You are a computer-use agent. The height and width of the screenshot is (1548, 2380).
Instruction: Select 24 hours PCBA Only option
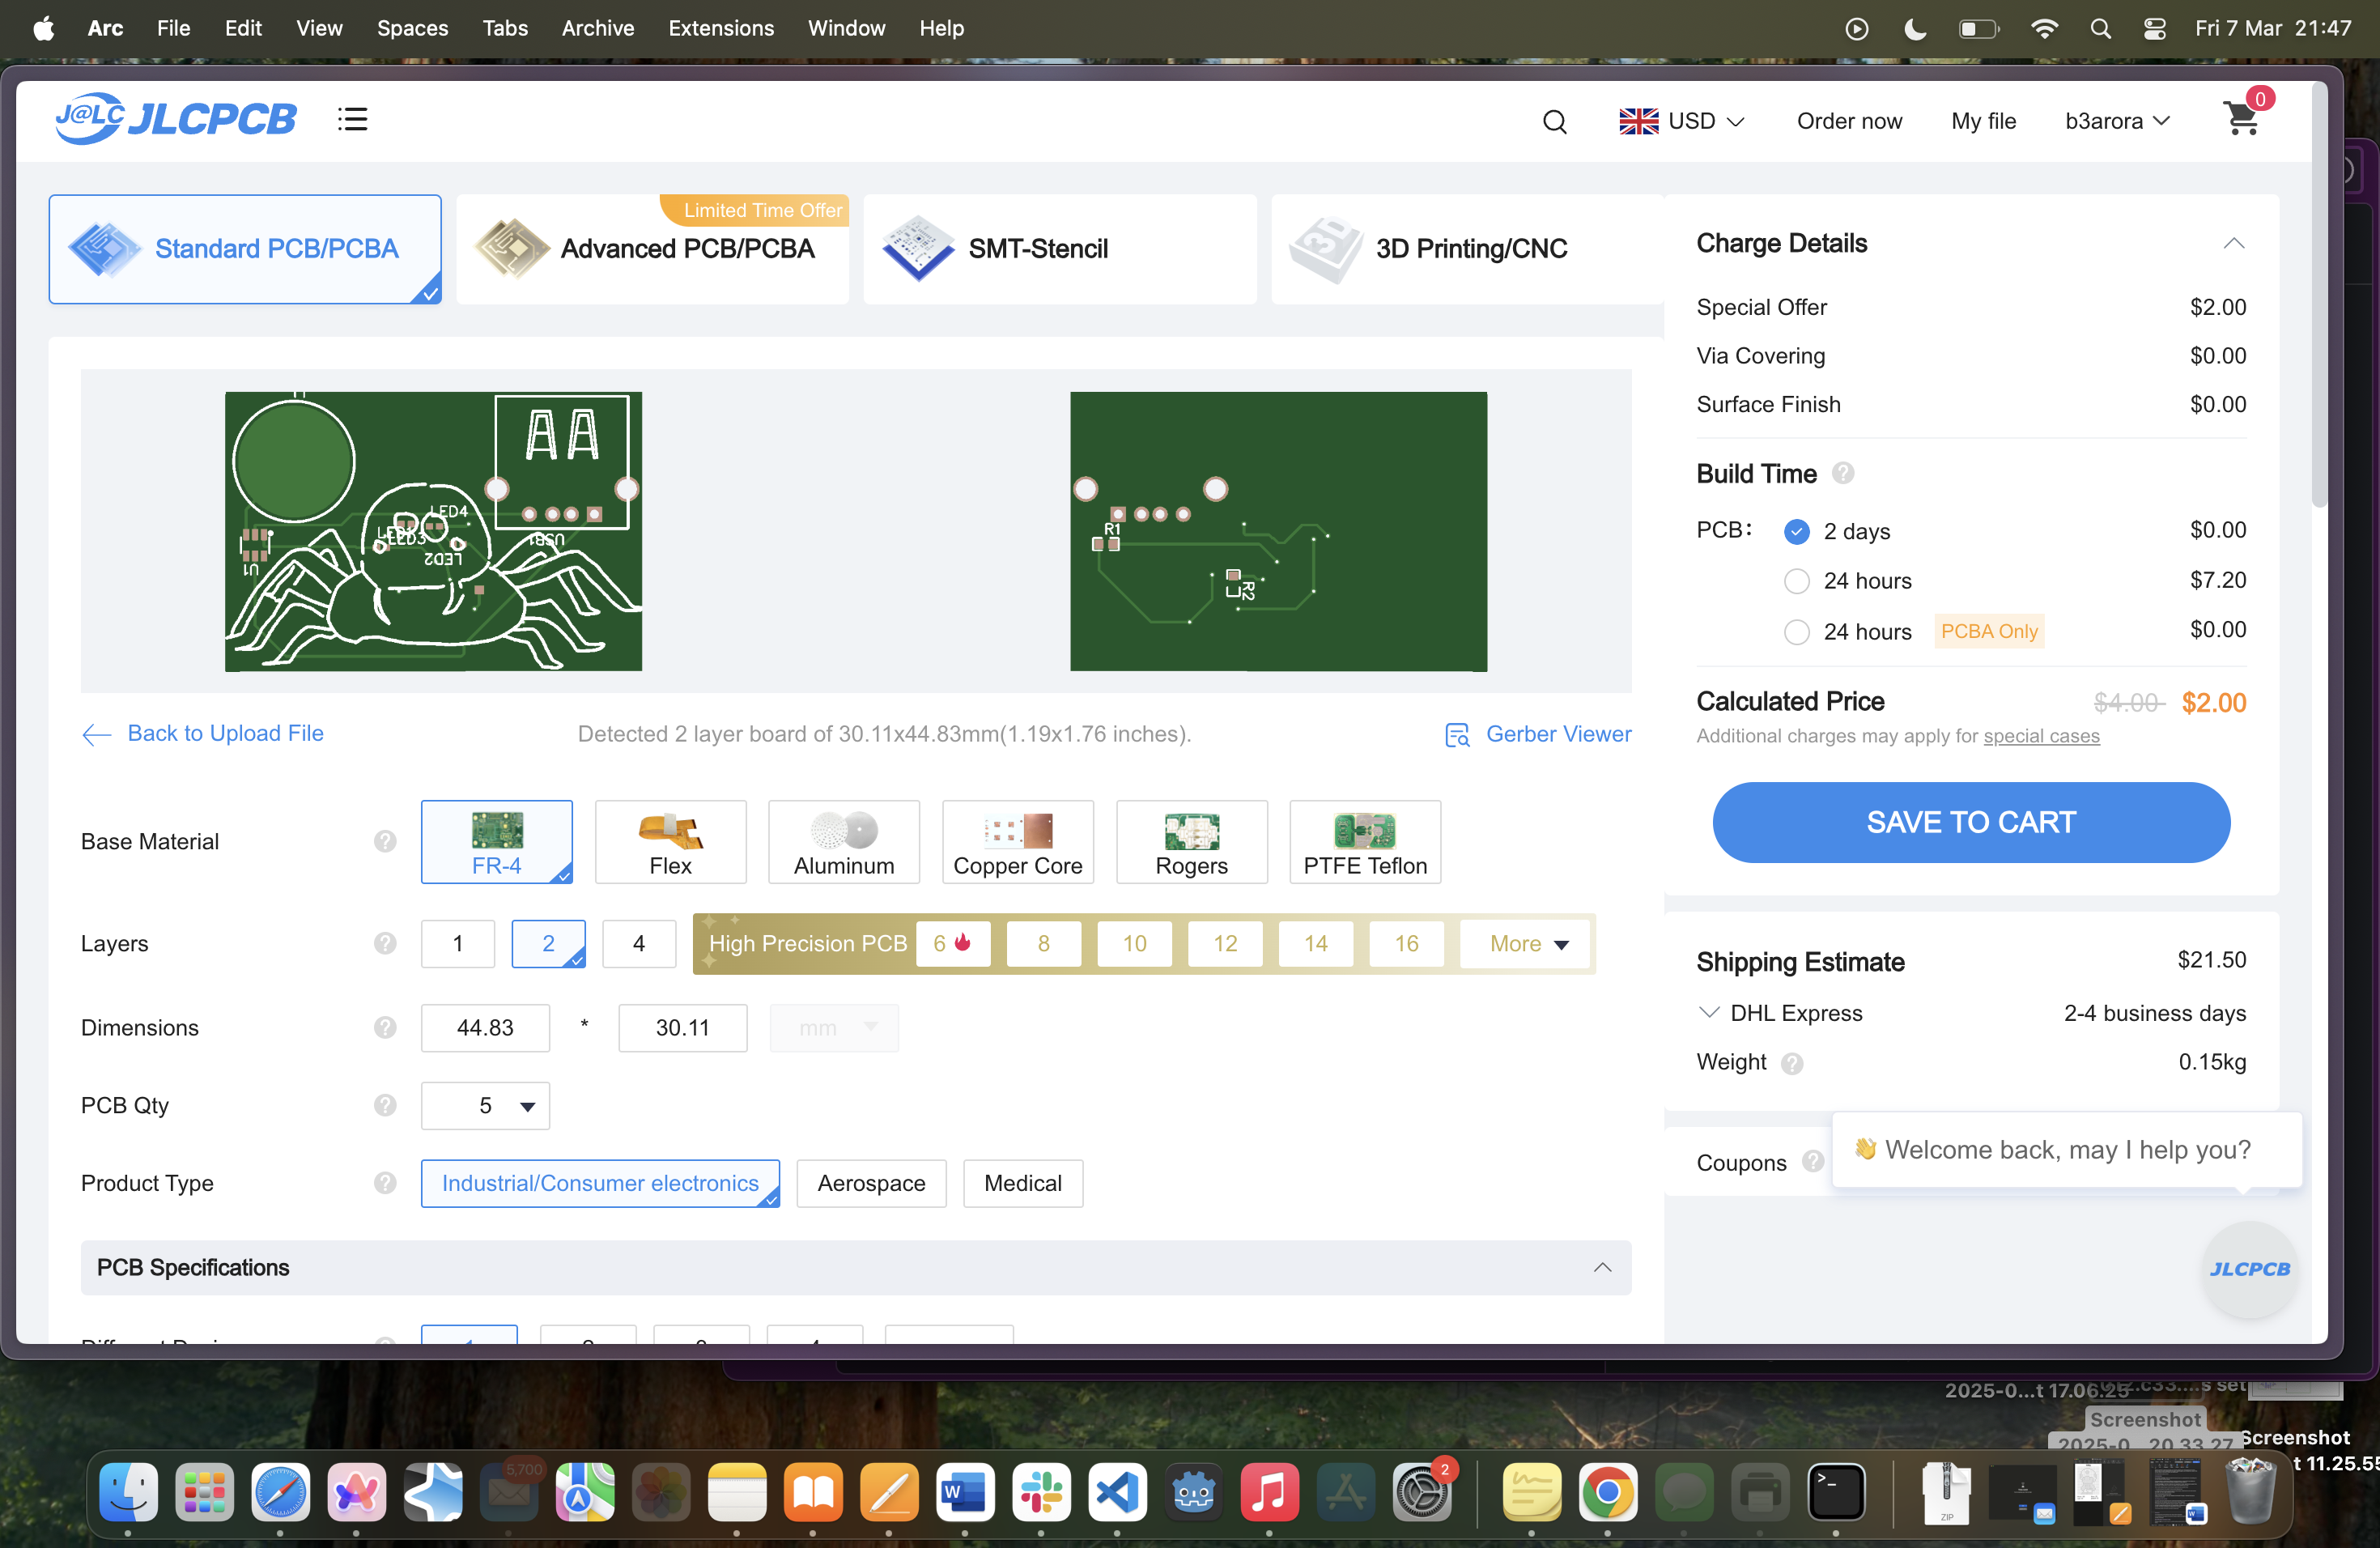click(1796, 632)
